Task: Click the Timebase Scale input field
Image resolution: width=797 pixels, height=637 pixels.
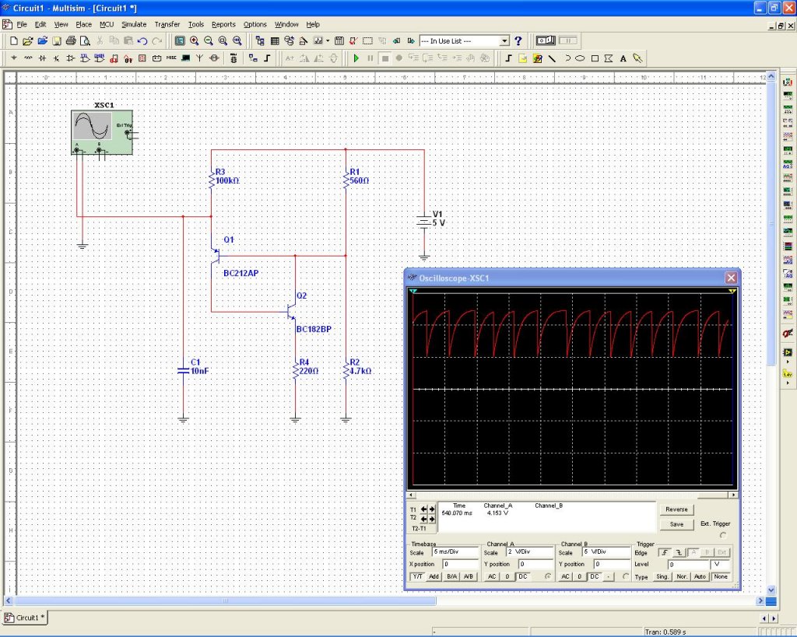Action: (453, 552)
